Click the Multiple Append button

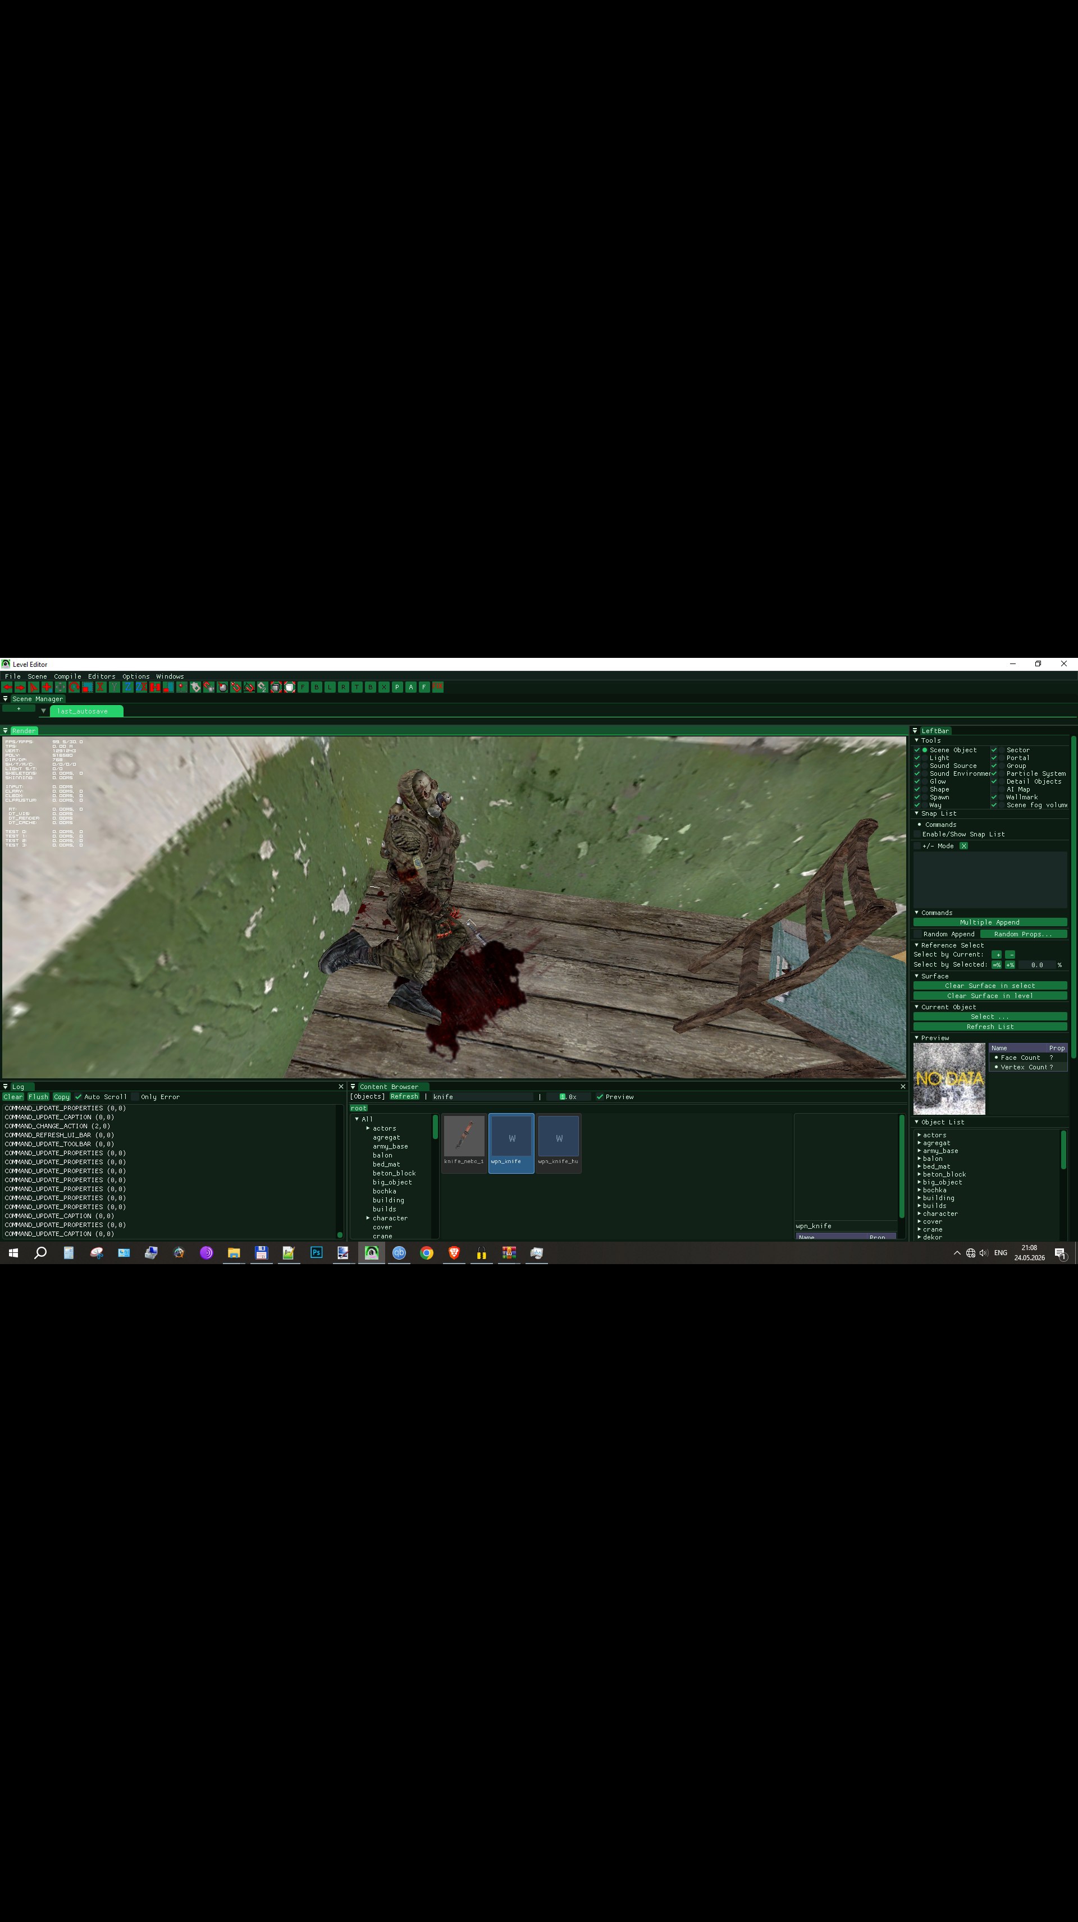[990, 922]
